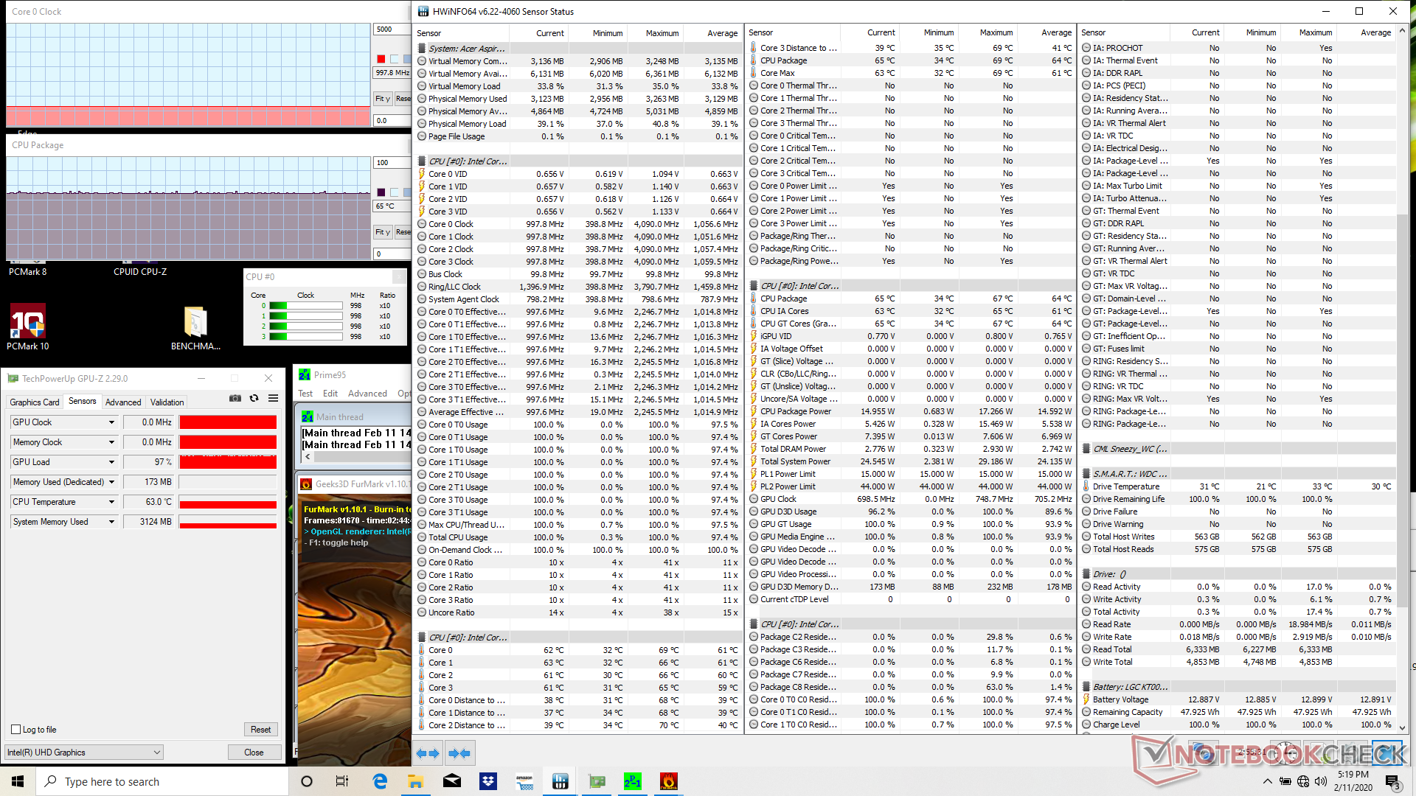Viewport: 1416px width, 796px height.
Task: Open Prime95 icon in the taskbar
Action: (x=633, y=781)
